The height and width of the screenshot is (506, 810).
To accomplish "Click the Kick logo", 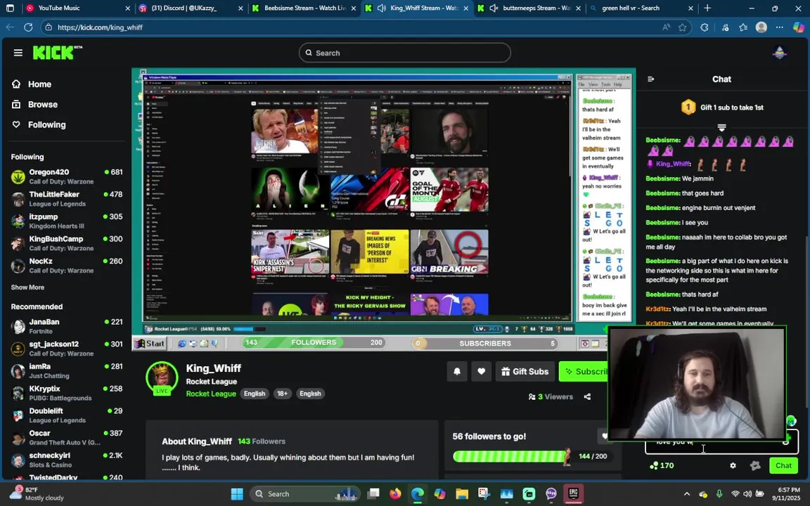I will [58, 52].
